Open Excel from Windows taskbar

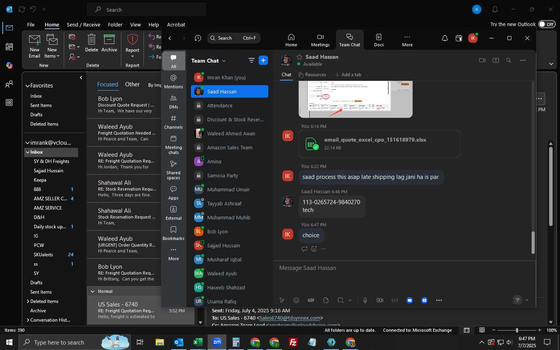point(198,342)
